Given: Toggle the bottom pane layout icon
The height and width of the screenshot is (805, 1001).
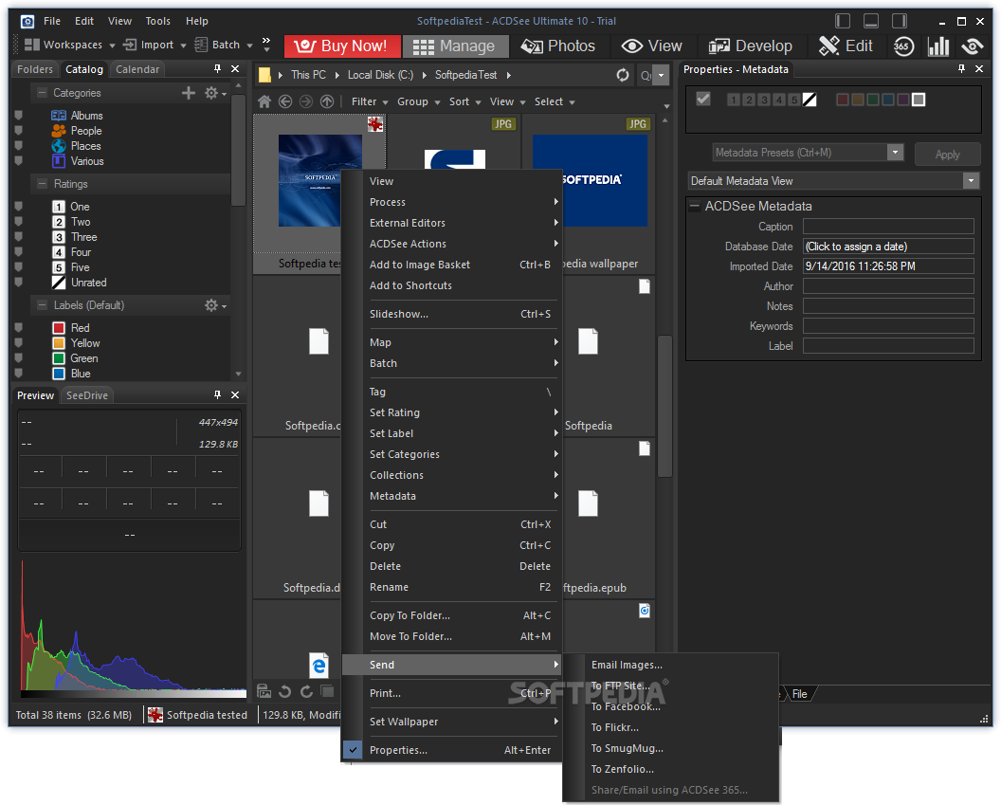Looking at the screenshot, I should tap(871, 21).
